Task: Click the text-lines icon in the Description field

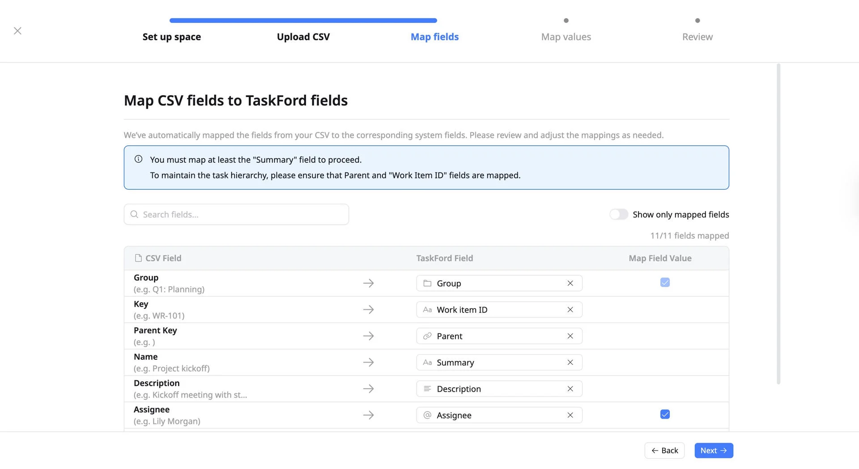Action: click(427, 389)
